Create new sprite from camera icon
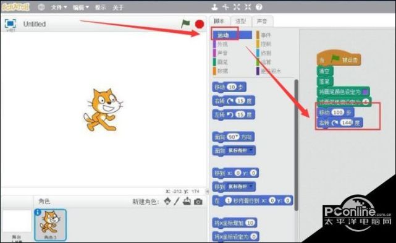This screenshot has height=243, width=396. click(x=198, y=202)
